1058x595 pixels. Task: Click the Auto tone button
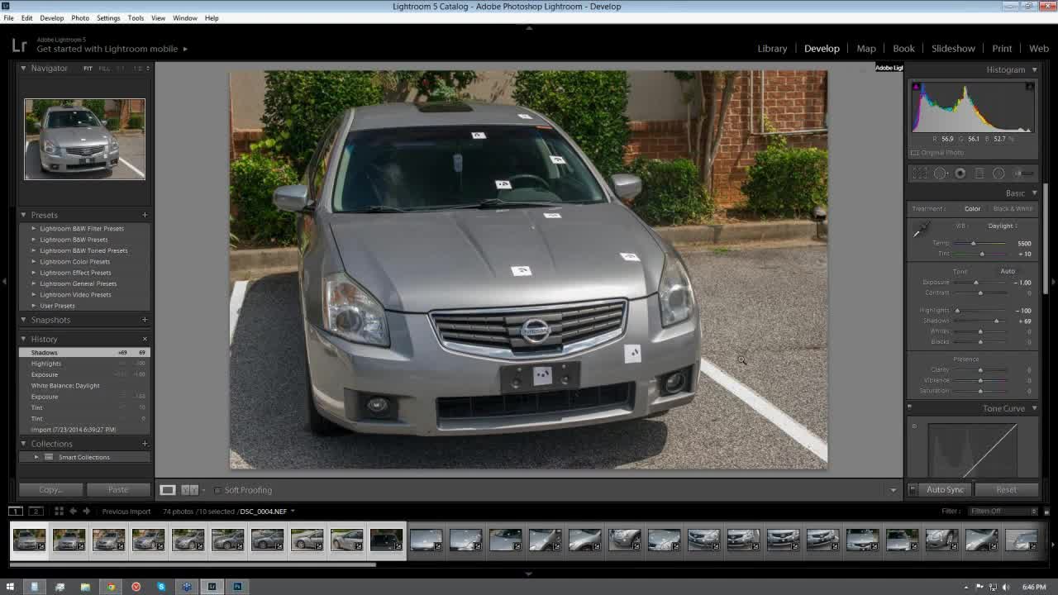1008,271
